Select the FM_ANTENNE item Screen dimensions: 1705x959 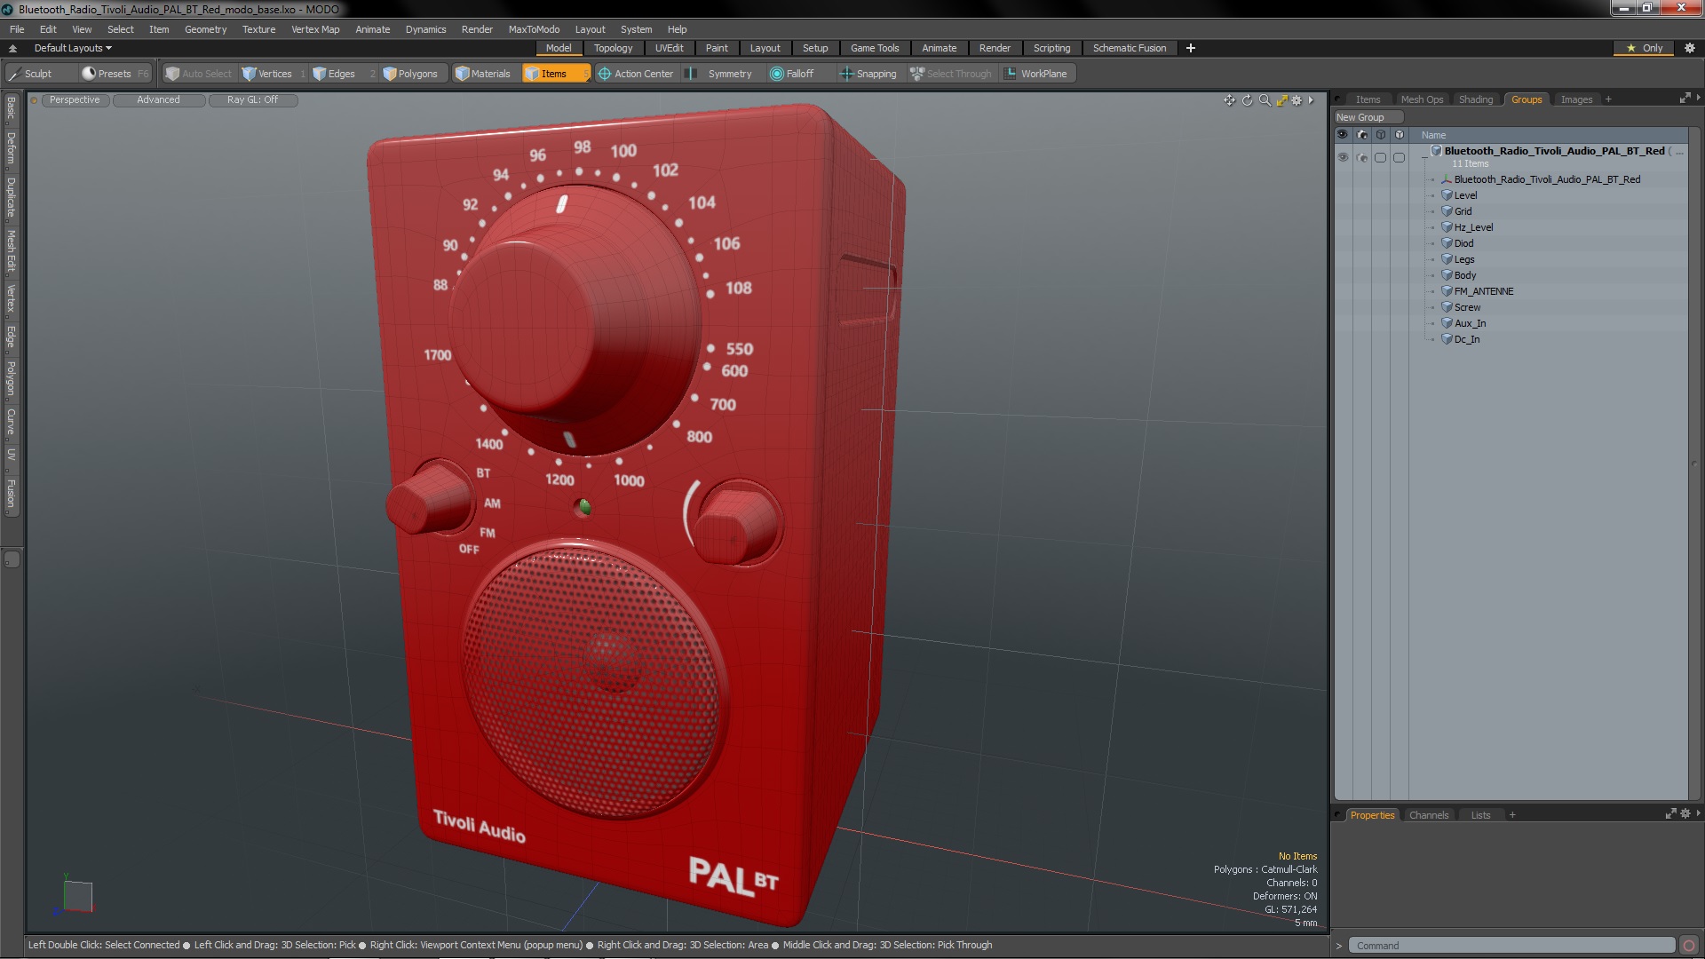(x=1483, y=291)
